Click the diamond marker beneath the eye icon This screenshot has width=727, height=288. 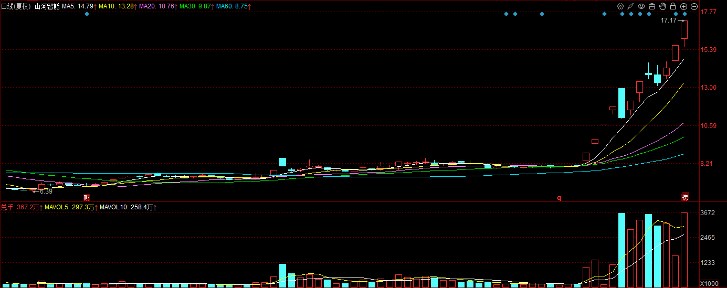(640, 14)
